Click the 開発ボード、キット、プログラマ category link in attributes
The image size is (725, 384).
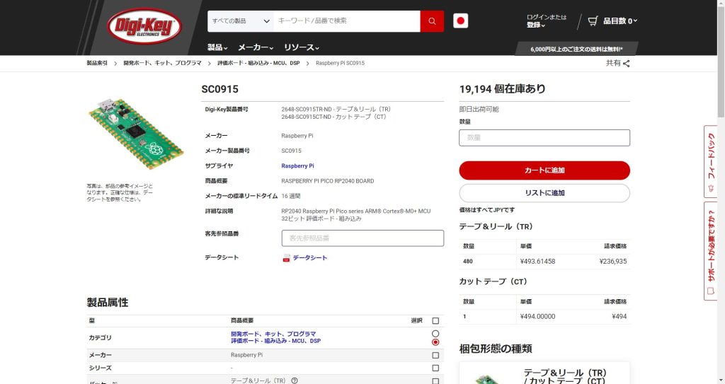(x=273, y=334)
